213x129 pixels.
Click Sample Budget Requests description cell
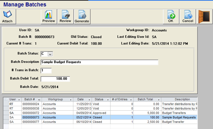tap(179, 118)
